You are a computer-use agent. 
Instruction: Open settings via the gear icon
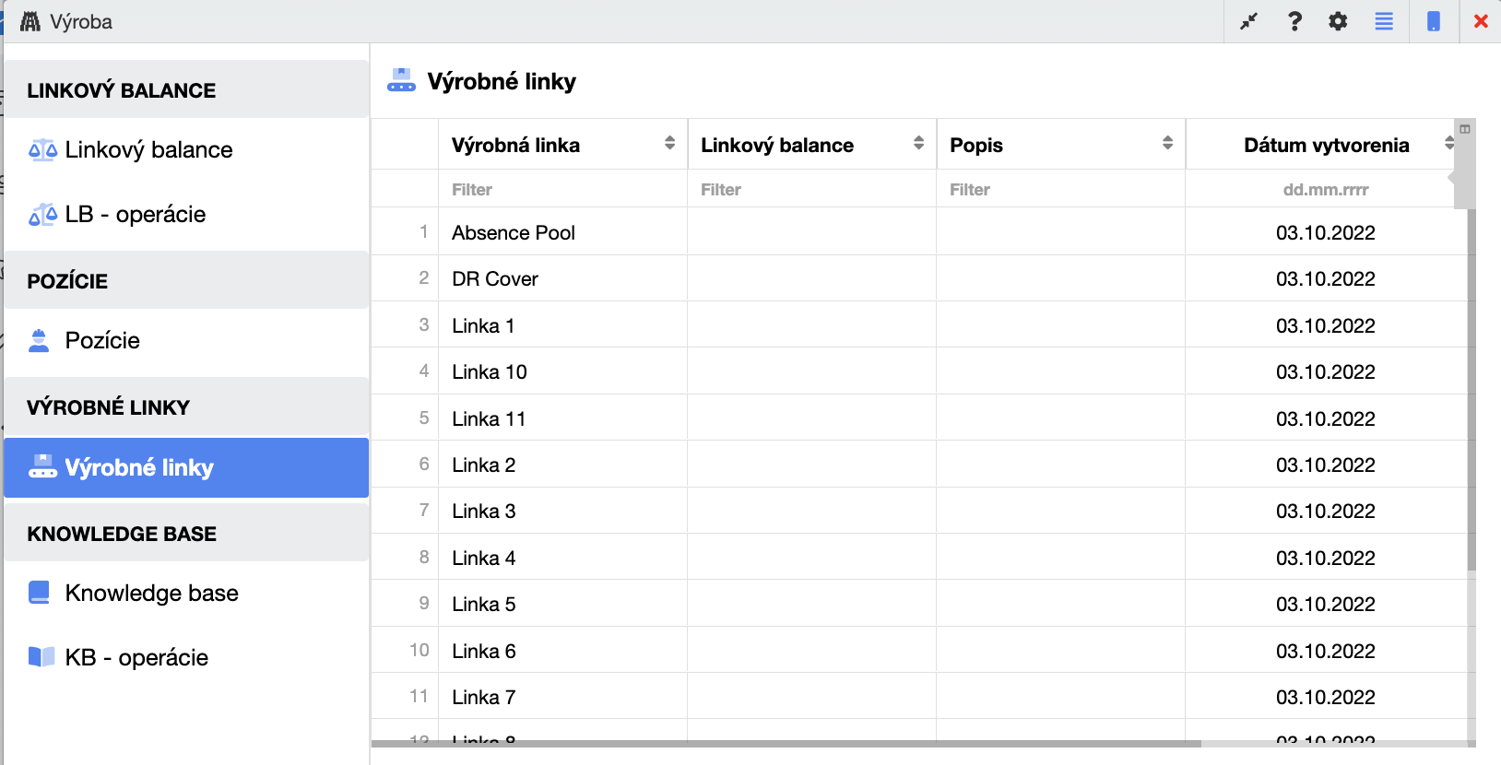(x=1338, y=21)
